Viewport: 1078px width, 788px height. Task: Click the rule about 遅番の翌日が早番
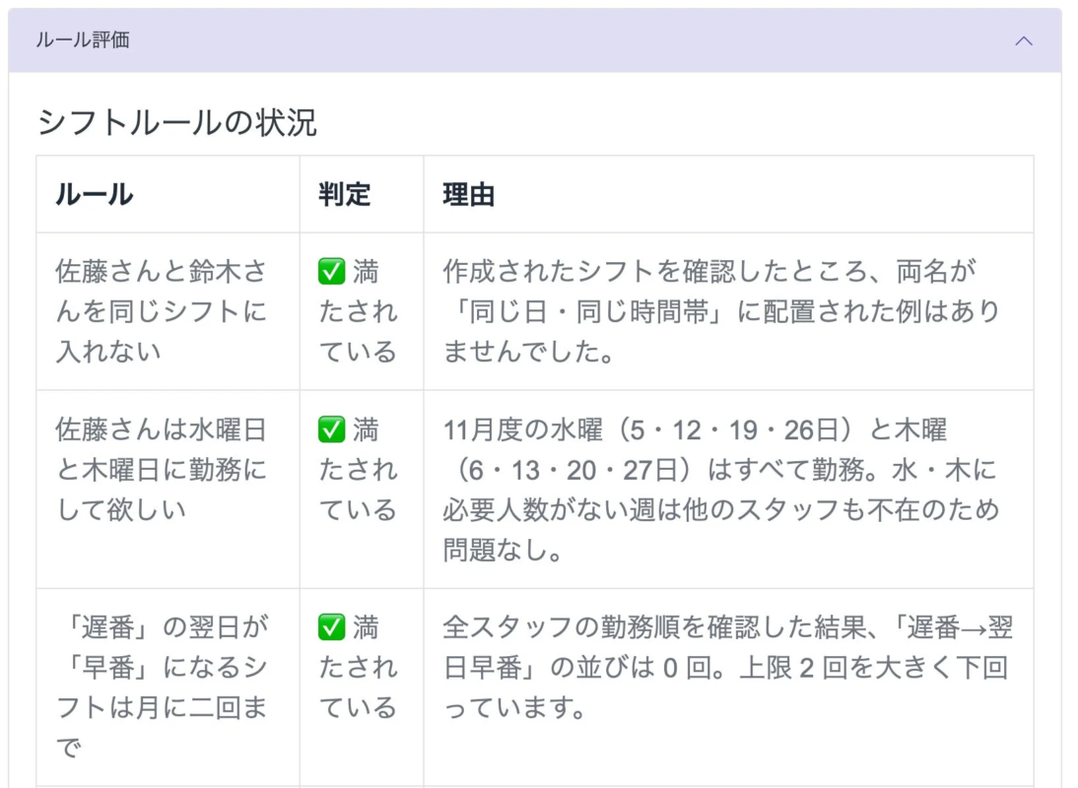tap(166, 668)
